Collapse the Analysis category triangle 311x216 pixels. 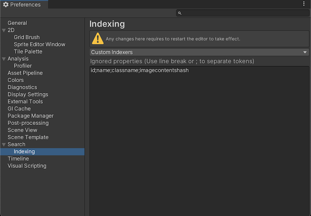(4, 59)
